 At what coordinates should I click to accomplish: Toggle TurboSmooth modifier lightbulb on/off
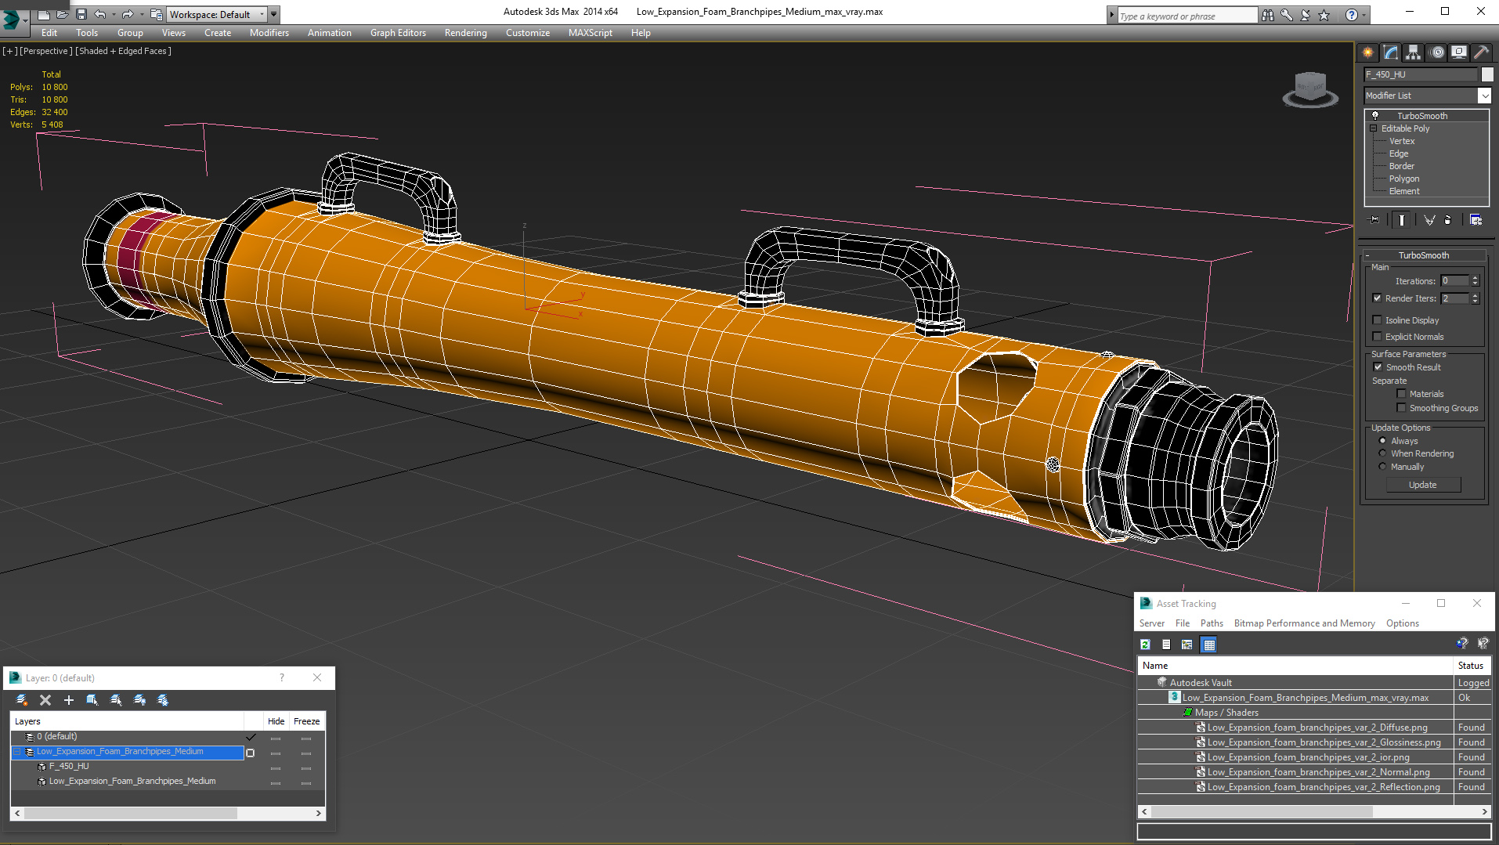(x=1375, y=116)
